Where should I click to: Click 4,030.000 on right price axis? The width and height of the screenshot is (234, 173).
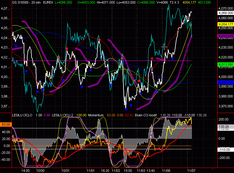[x=226, y=47]
